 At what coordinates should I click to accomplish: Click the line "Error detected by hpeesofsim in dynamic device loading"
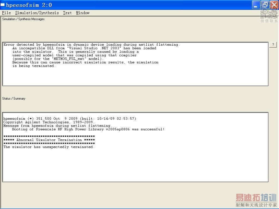click(x=92, y=45)
